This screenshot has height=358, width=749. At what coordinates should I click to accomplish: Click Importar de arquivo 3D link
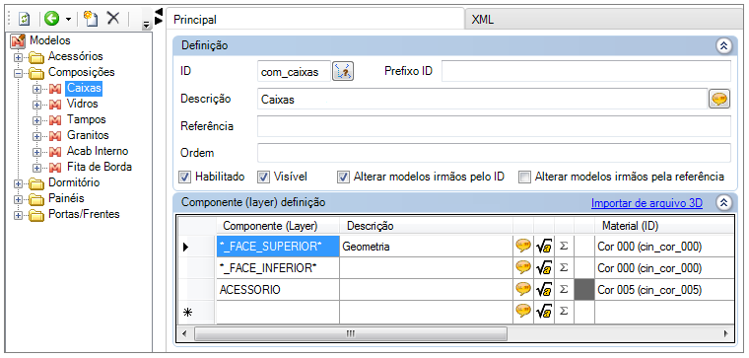[x=647, y=203]
